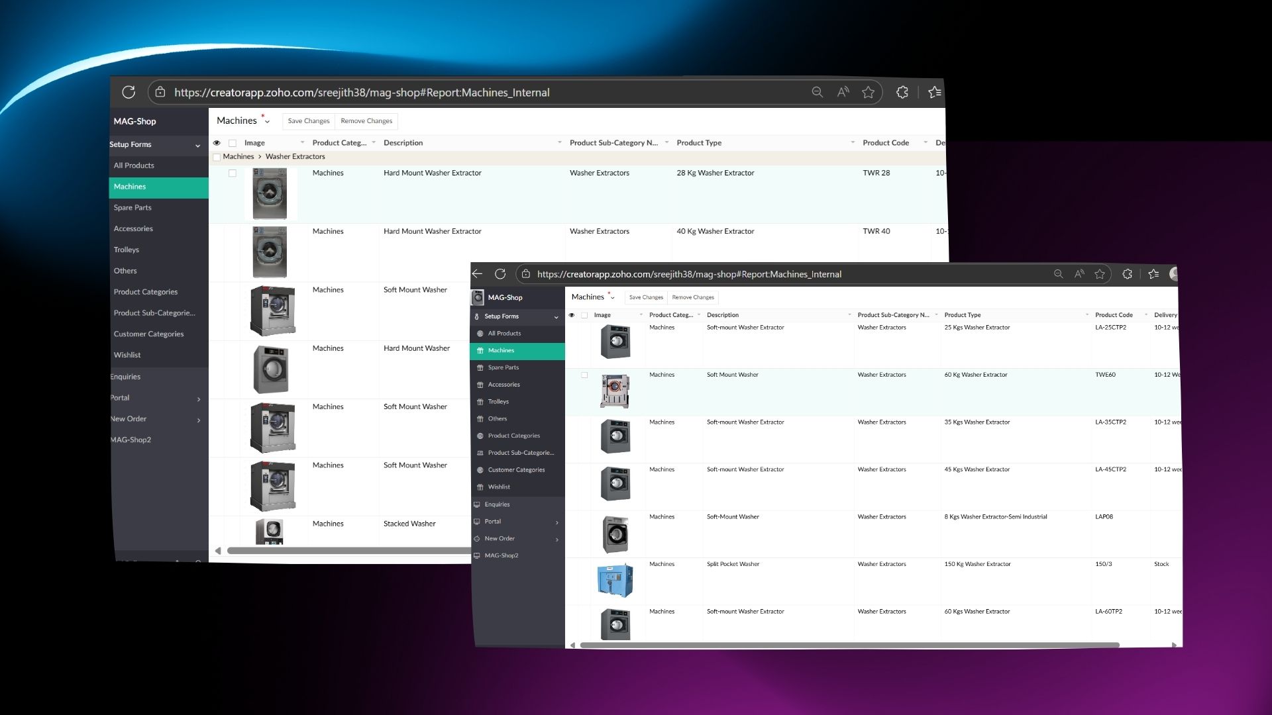Click the Enquiries icon in front sidebar
Viewport: 1272px width, 715px height.
[476, 504]
